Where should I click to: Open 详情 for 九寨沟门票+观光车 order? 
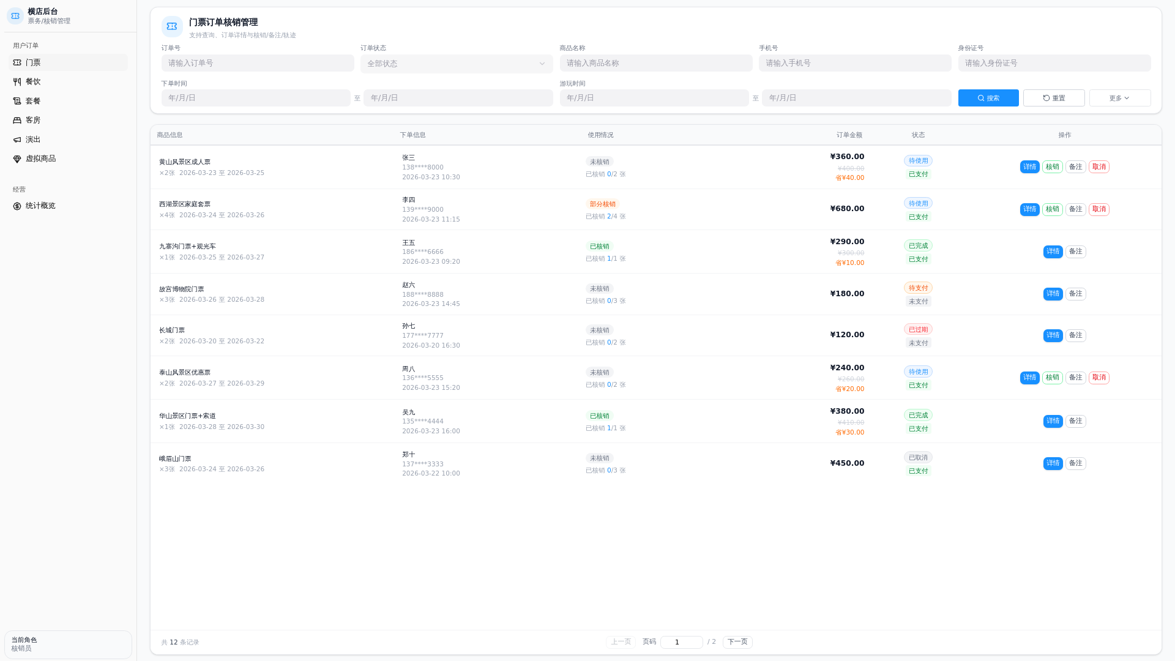pyautogui.click(x=1053, y=252)
